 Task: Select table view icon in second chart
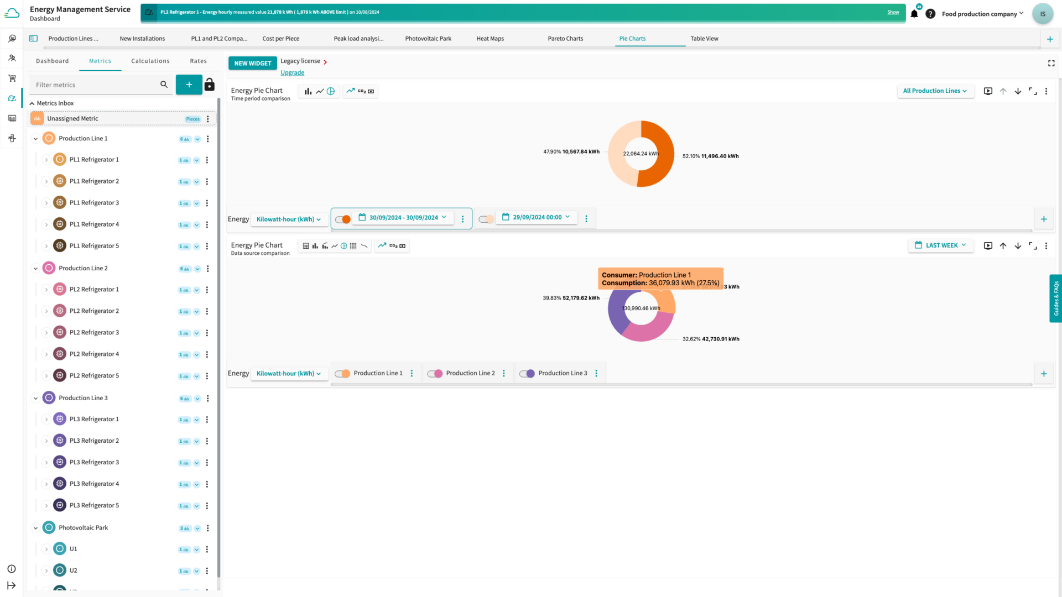(x=306, y=246)
